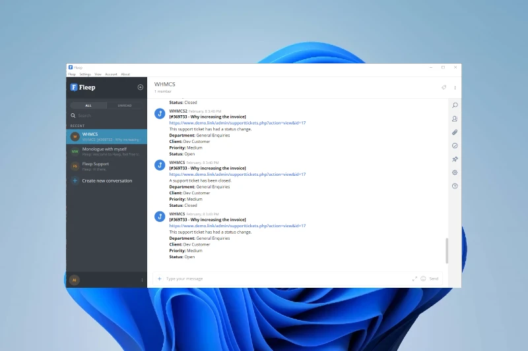Open the pinboard pin icon
Viewport: 528px width, 351px height.
[455, 159]
